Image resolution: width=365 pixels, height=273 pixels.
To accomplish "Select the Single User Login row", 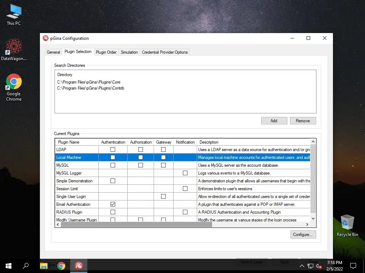I will [71, 197].
